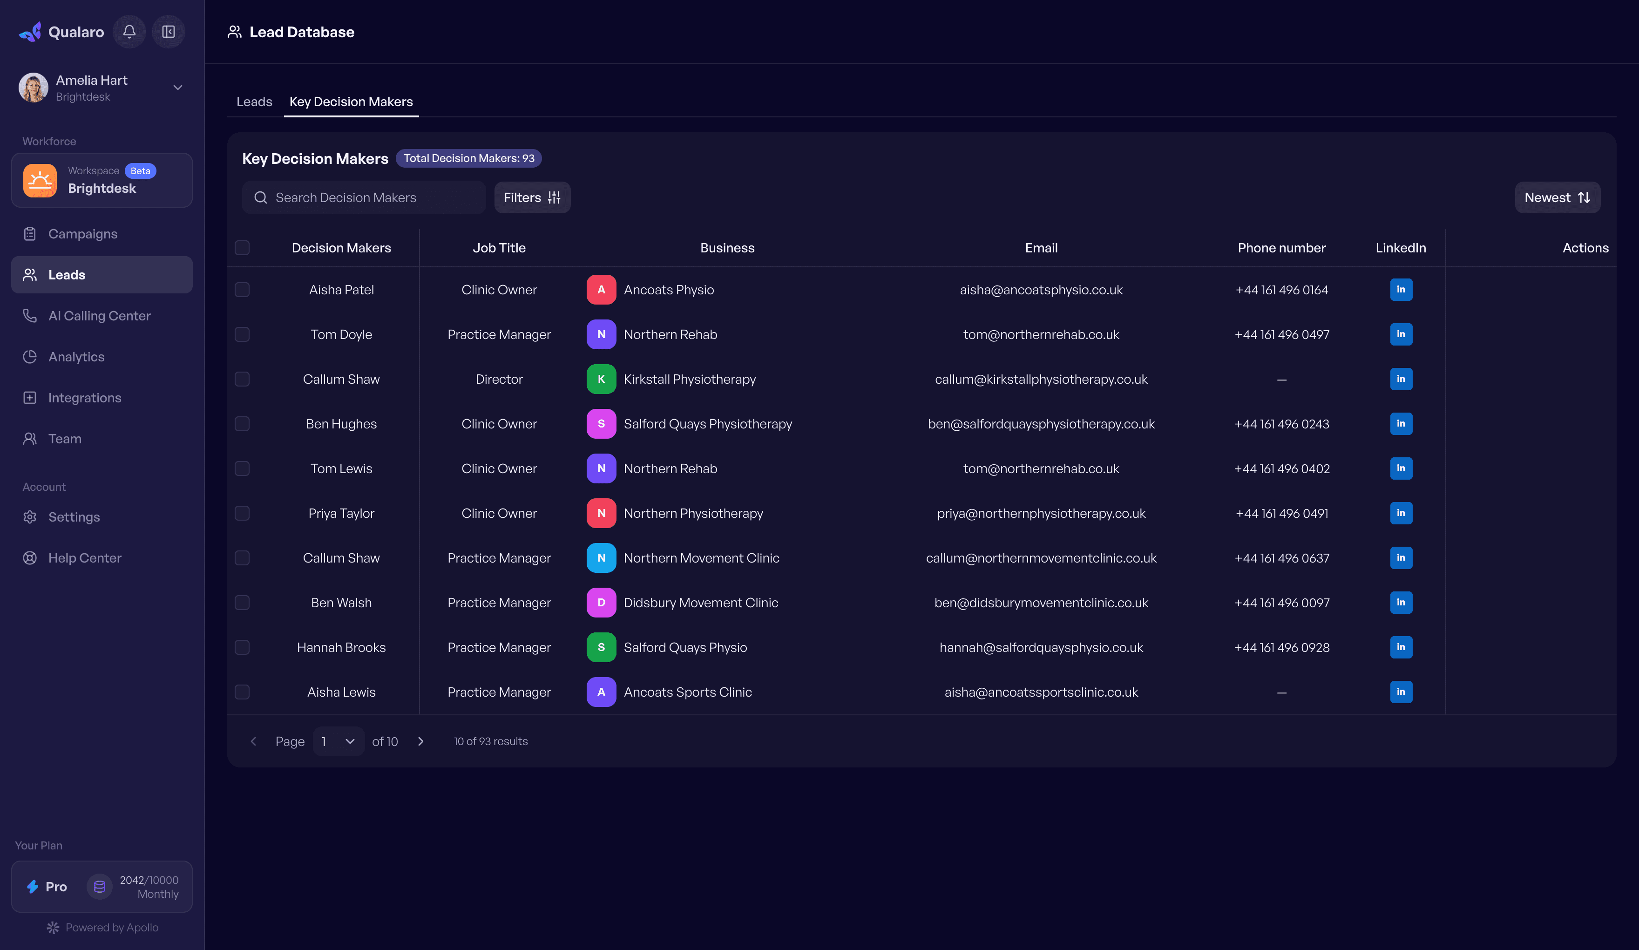Open LinkedIn profile for Aisha Patel

pyautogui.click(x=1401, y=290)
